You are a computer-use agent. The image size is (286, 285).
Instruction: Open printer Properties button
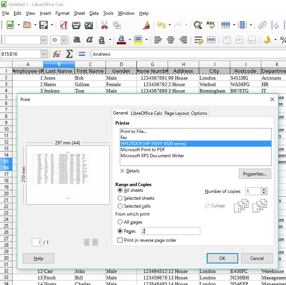tap(255, 174)
